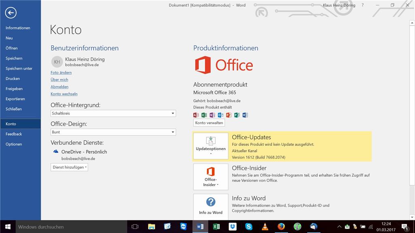
Task: Show hidden system tray icons
Action: [339, 227]
